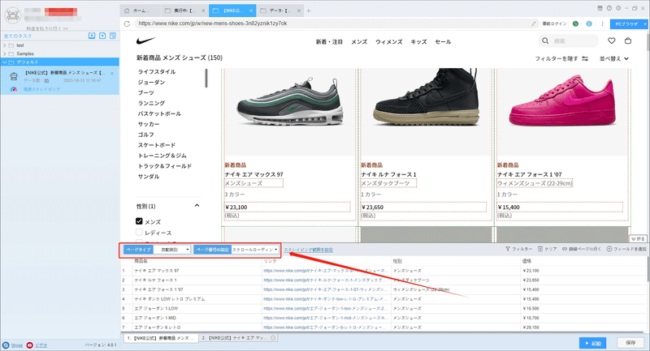Click the 折る collapse panel toggle

click(639, 238)
